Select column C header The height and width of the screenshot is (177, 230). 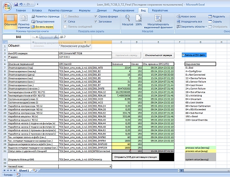coord(121,42)
